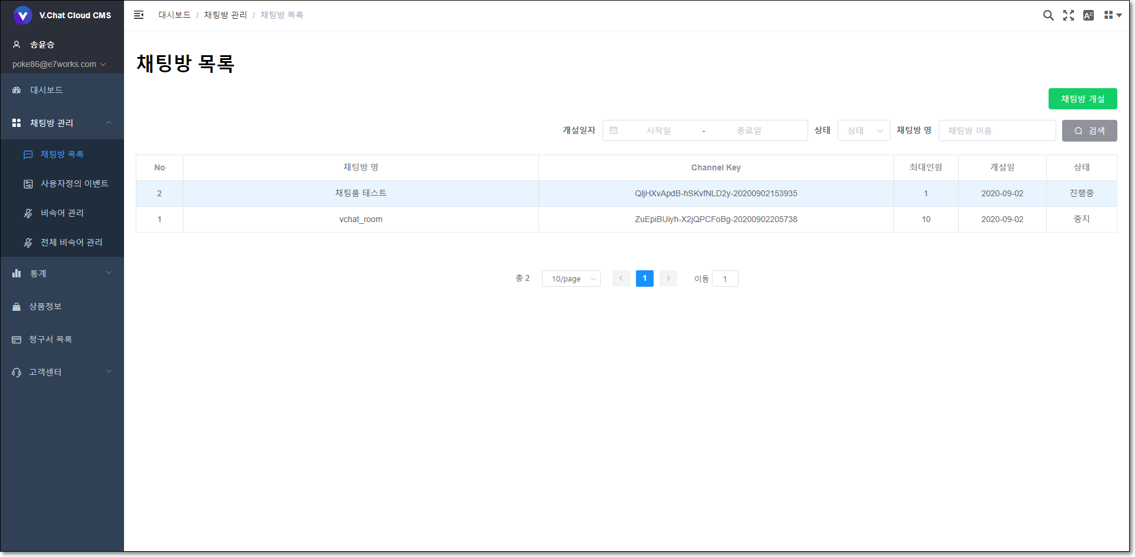Click channel key QljHXvApdB-hSKvfNLD2y-20200902153935

[716, 193]
